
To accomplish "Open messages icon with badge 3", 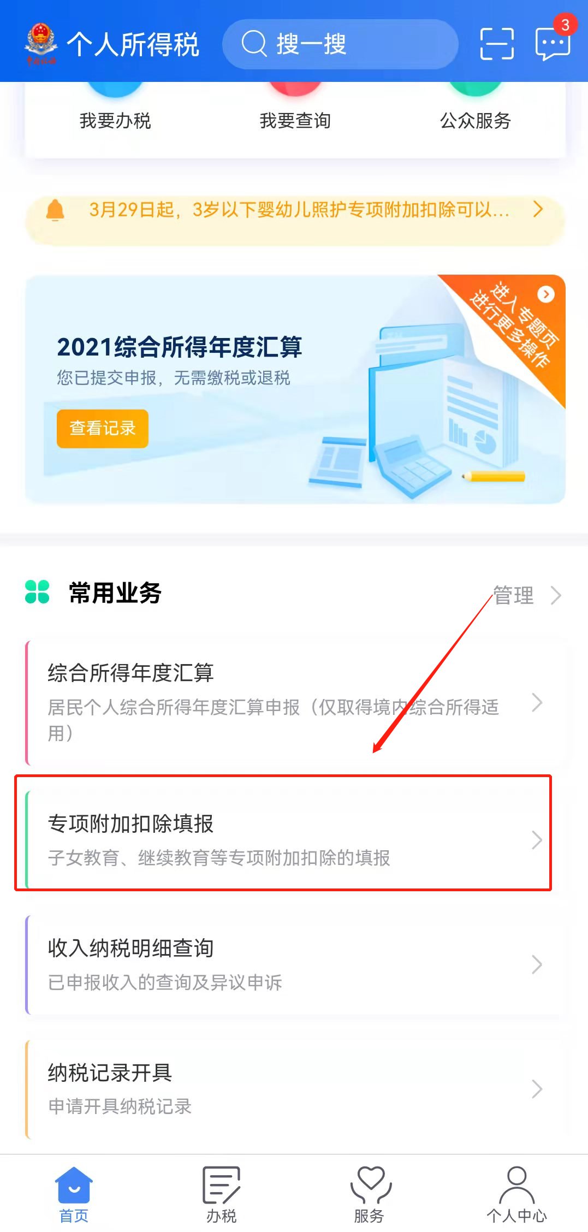I will [554, 43].
